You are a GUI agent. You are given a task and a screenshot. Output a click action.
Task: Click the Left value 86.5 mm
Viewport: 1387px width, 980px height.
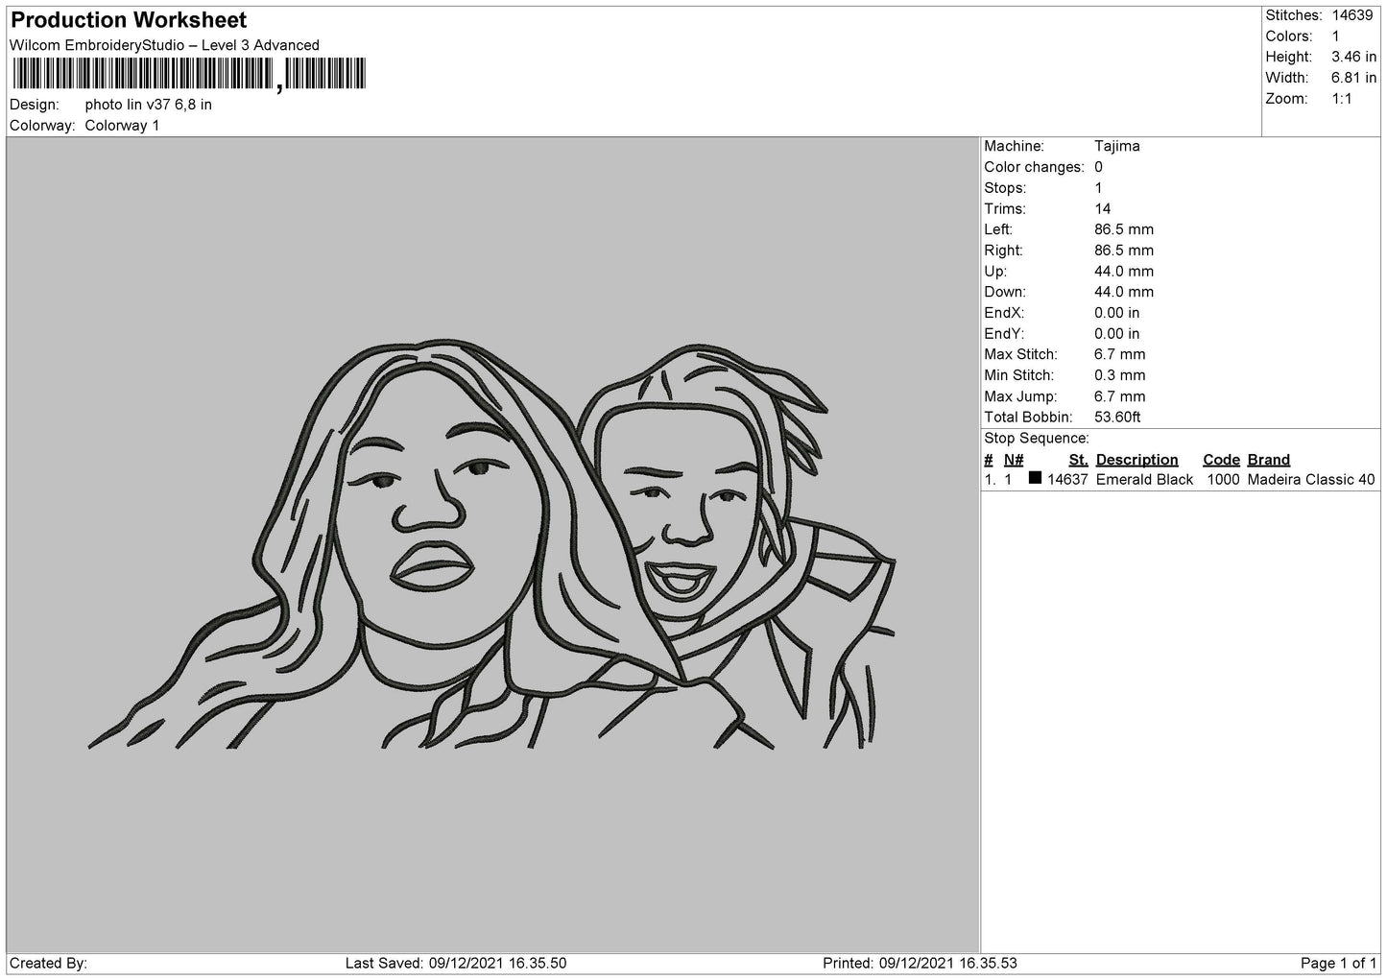(1124, 229)
